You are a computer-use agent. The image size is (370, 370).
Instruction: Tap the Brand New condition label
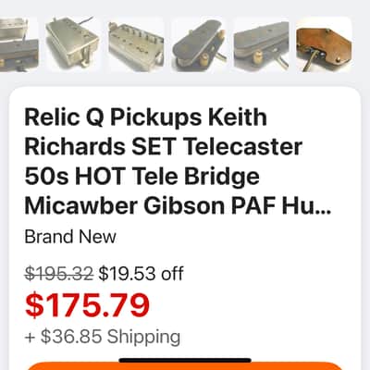tap(70, 237)
